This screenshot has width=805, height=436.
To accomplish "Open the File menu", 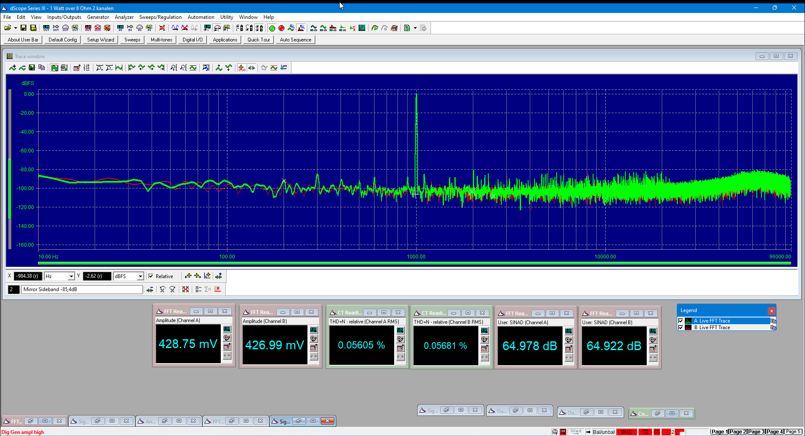I will point(7,17).
